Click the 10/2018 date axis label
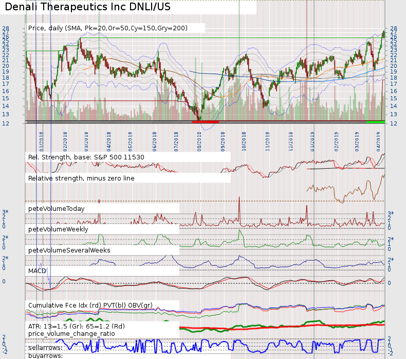The image size is (406, 359). [x=244, y=142]
